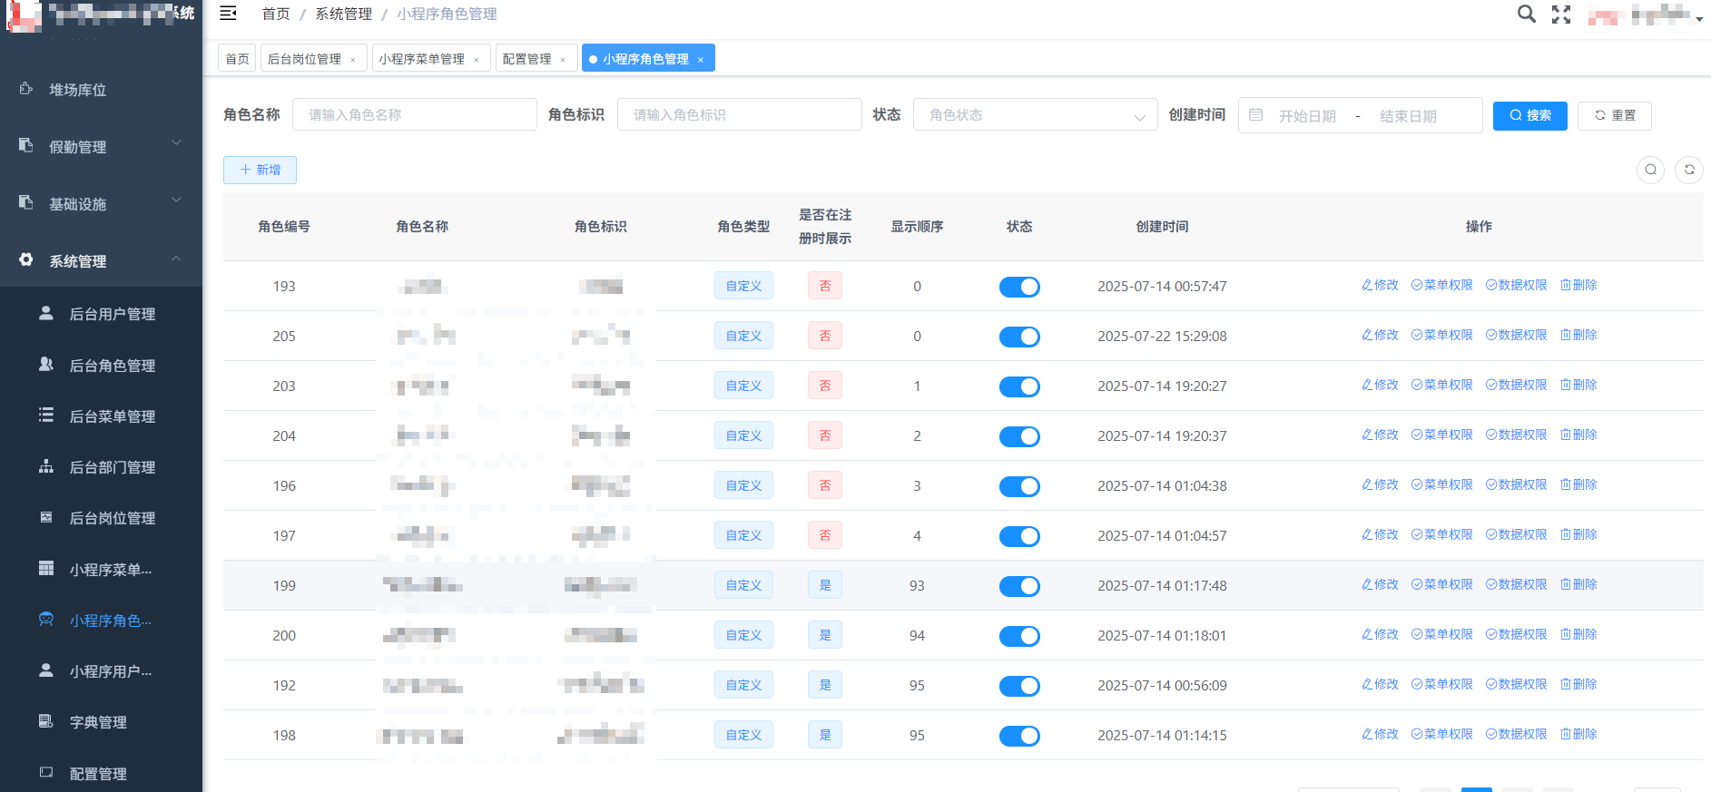Viewport: 1711px width, 792px height.
Task: Open the 角色状态 dropdown
Action: [x=1035, y=115]
